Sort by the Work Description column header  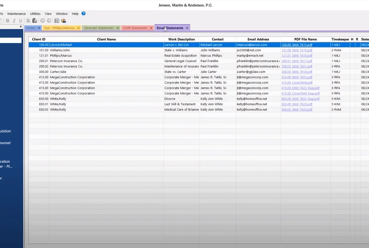coord(182,39)
